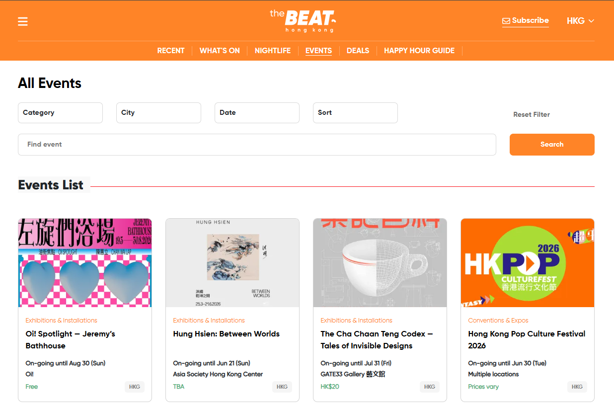Select the EVENTS tab
The image size is (614, 411).
point(318,51)
